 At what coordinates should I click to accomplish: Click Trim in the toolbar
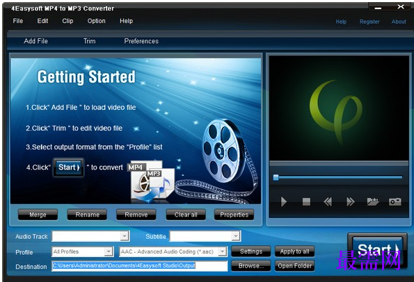(x=90, y=41)
